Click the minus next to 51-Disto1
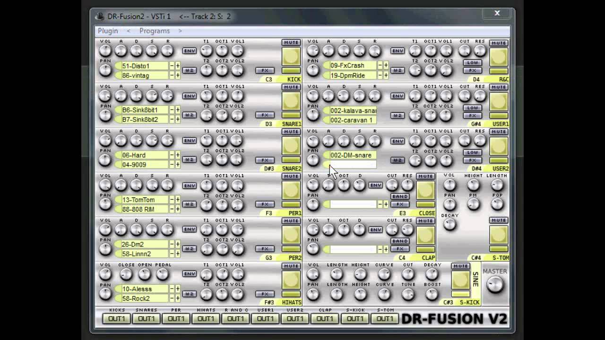 point(172,66)
